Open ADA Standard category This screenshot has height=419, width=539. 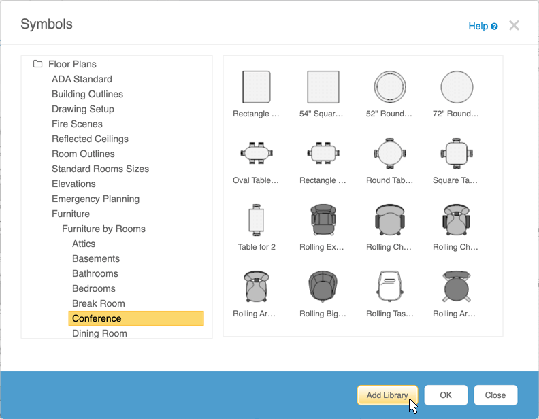pos(82,79)
